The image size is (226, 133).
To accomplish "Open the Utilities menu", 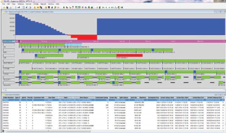I will (36, 4).
